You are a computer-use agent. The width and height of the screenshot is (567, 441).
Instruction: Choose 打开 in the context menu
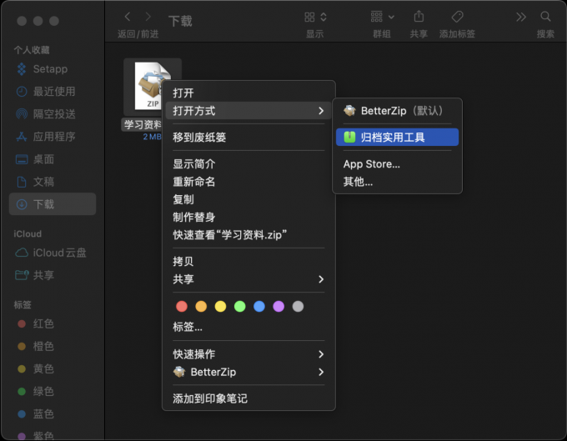(x=248, y=93)
